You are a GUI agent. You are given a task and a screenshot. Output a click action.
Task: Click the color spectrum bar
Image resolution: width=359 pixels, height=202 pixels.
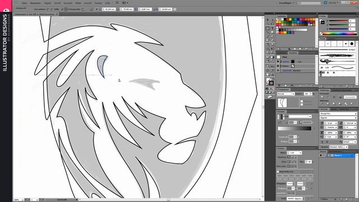click(x=340, y=34)
